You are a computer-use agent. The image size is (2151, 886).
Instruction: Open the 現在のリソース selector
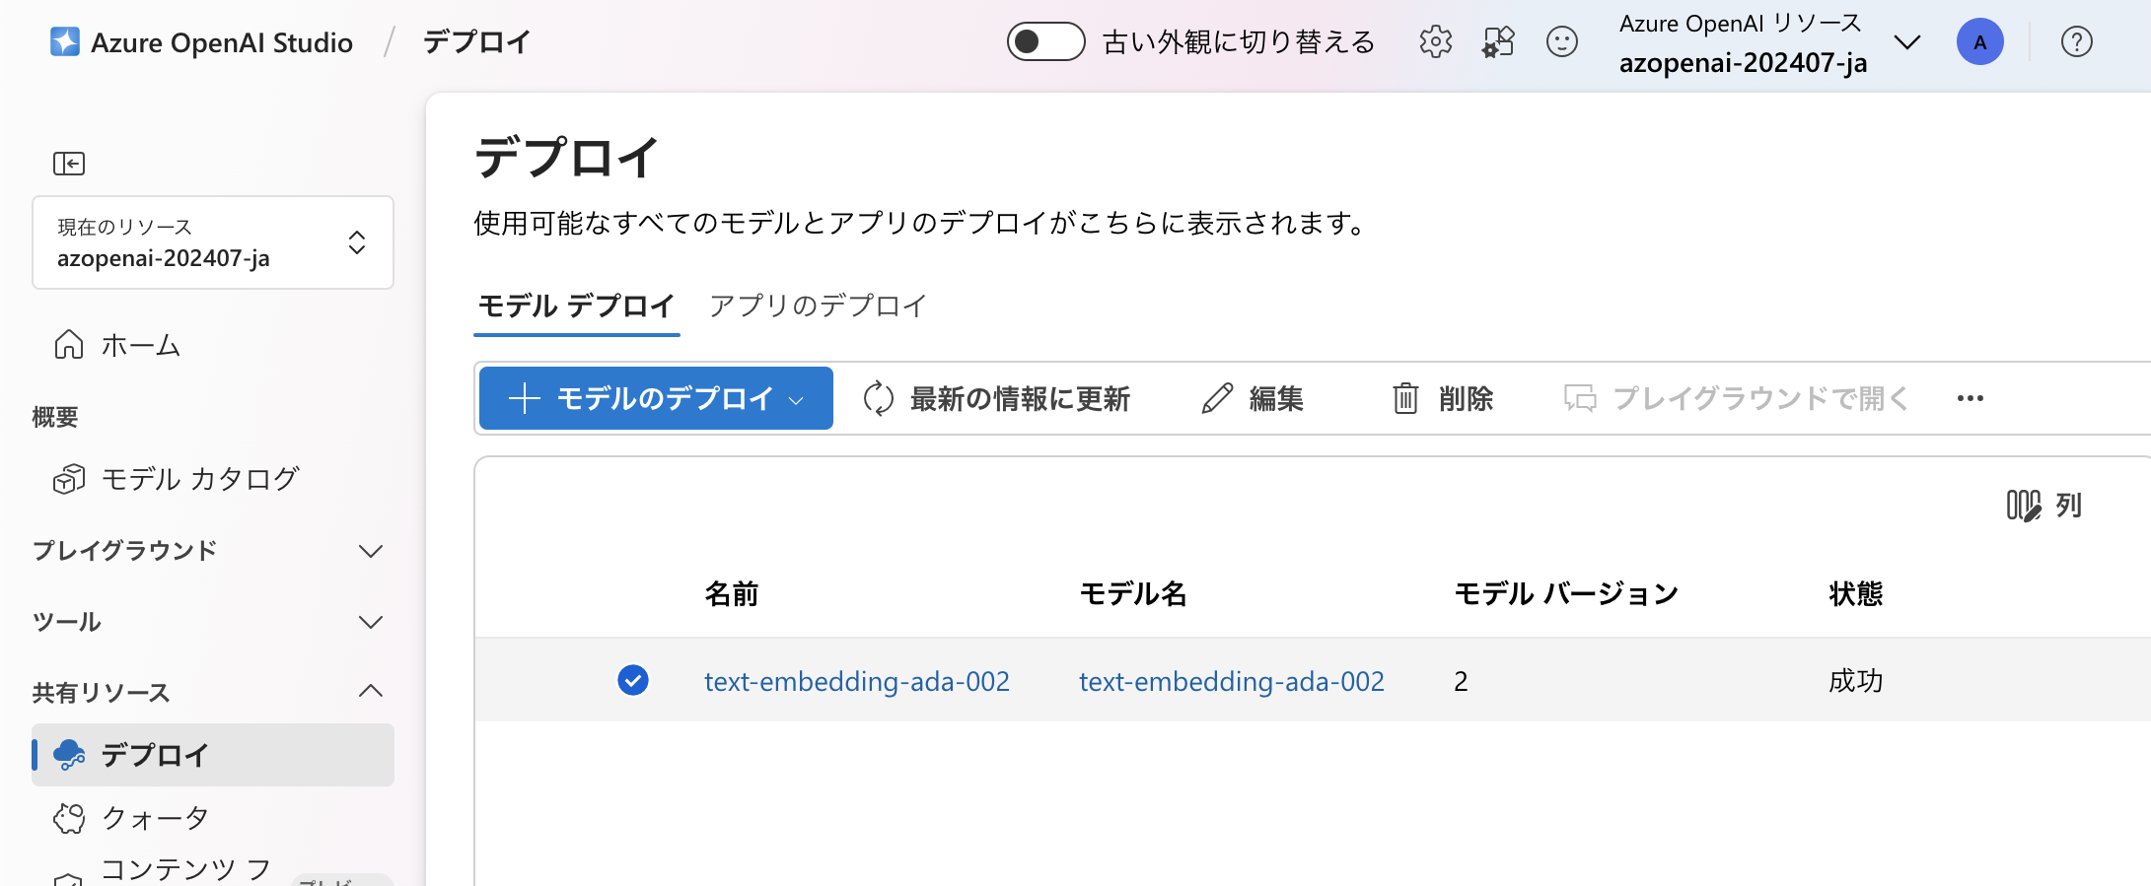213,242
